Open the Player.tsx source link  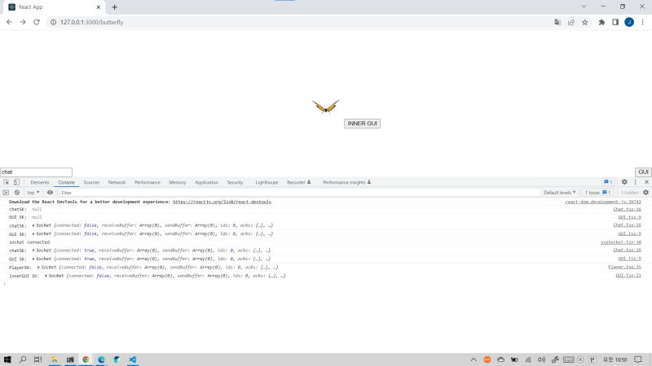[x=624, y=268]
